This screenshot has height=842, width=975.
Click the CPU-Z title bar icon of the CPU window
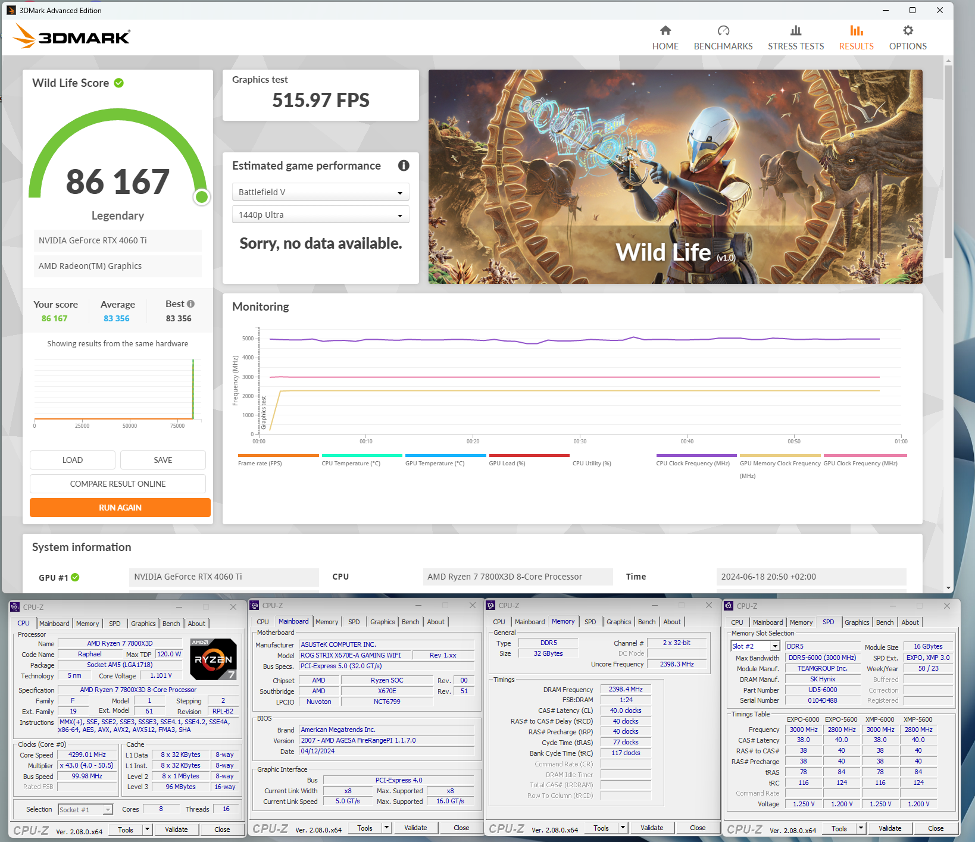tap(15, 607)
